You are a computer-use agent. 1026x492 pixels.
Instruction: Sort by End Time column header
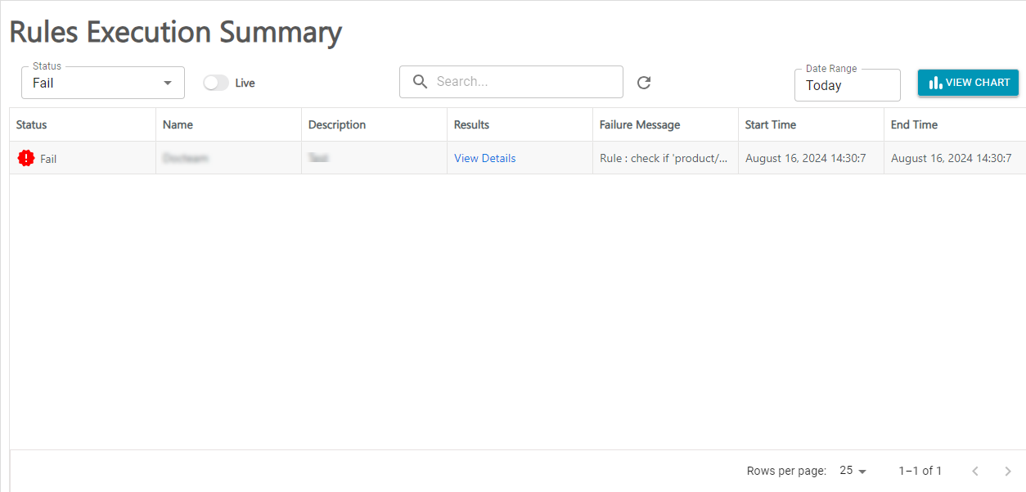coord(914,124)
